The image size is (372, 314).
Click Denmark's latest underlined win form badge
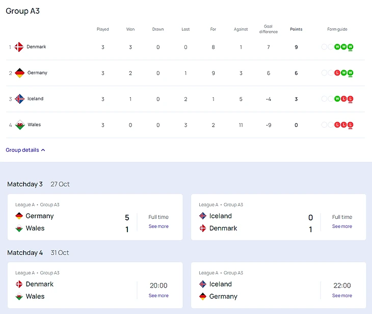[x=351, y=47]
